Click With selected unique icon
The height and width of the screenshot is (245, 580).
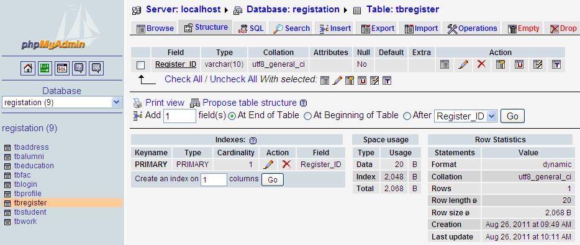(362, 80)
